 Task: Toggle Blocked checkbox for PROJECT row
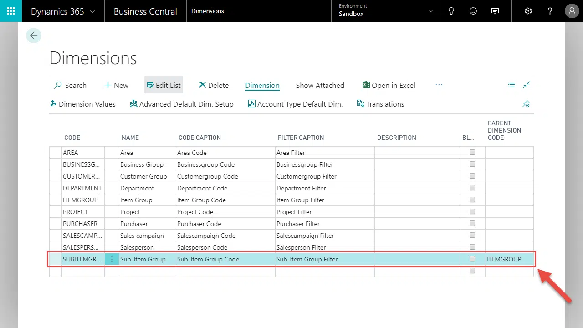[x=472, y=212]
